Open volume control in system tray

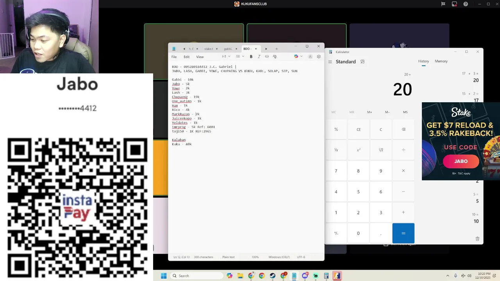[470, 276]
